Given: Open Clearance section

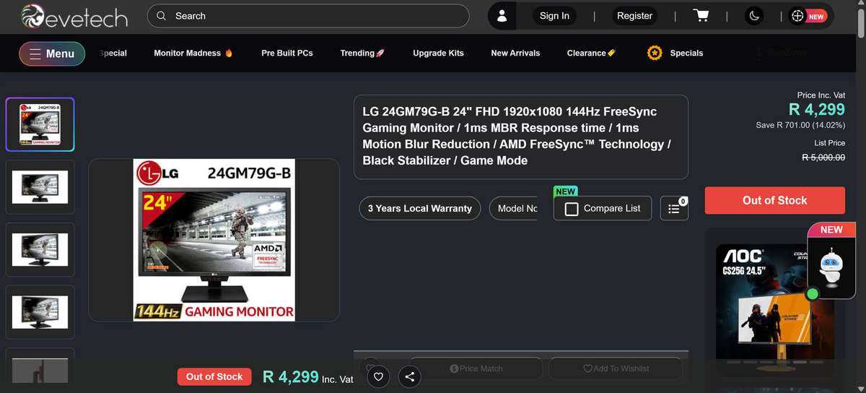Looking at the screenshot, I should click(x=591, y=53).
